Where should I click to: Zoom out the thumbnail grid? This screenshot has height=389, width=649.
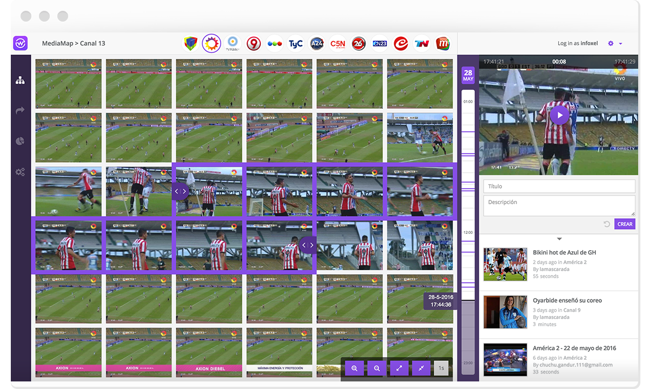[x=377, y=368]
